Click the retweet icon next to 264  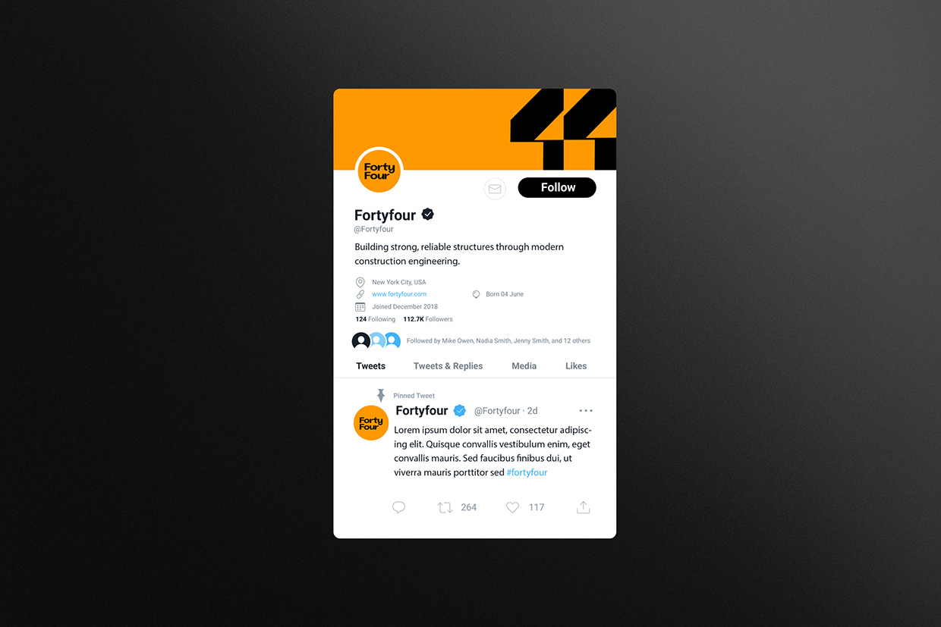[445, 507]
